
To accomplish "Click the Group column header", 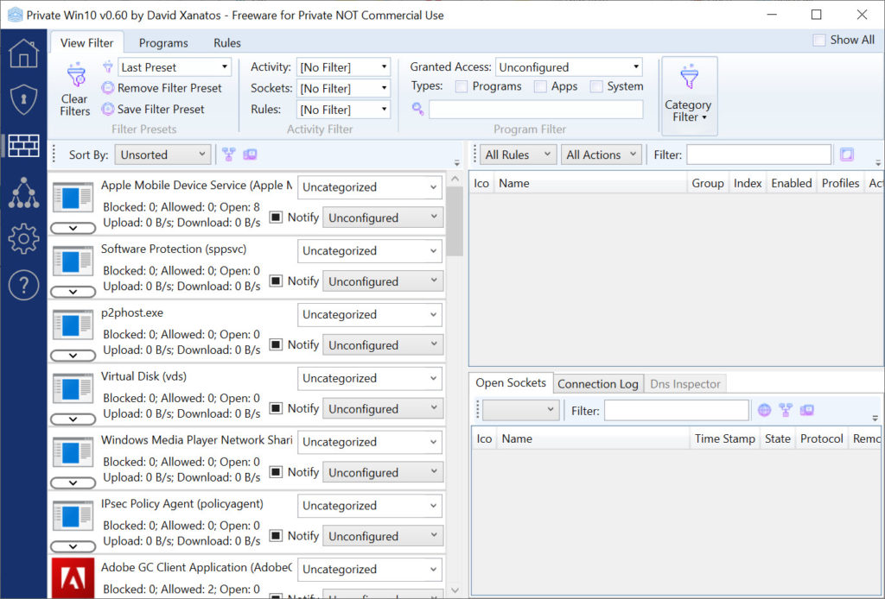I will 708,183.
